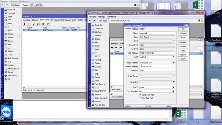Click the redo arrow in the front WinBox window

tap(94, 20)
